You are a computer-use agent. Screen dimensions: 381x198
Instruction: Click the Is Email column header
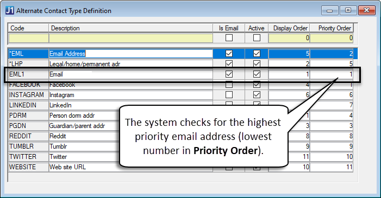coord(229,28)
